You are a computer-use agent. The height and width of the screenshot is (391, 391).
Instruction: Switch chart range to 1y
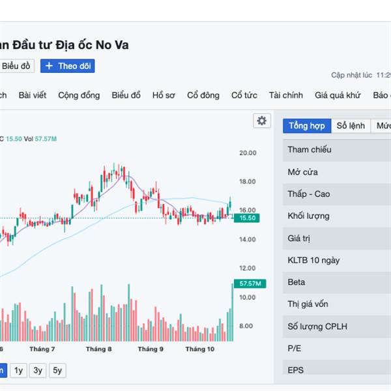19,371
